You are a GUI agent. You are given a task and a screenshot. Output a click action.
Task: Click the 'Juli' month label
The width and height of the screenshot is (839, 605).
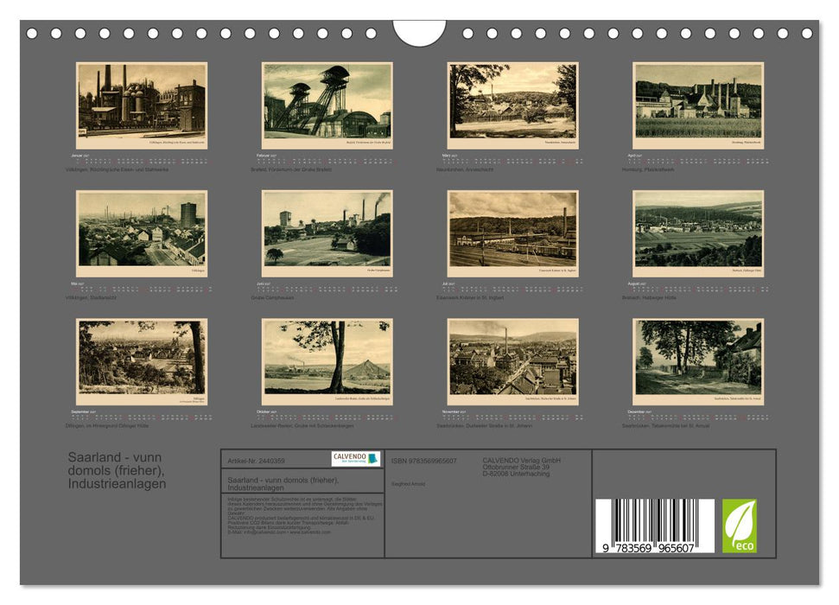coord(445,283)
